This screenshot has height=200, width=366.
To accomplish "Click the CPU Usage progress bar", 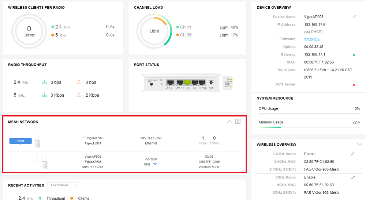I will click(309, 114).
